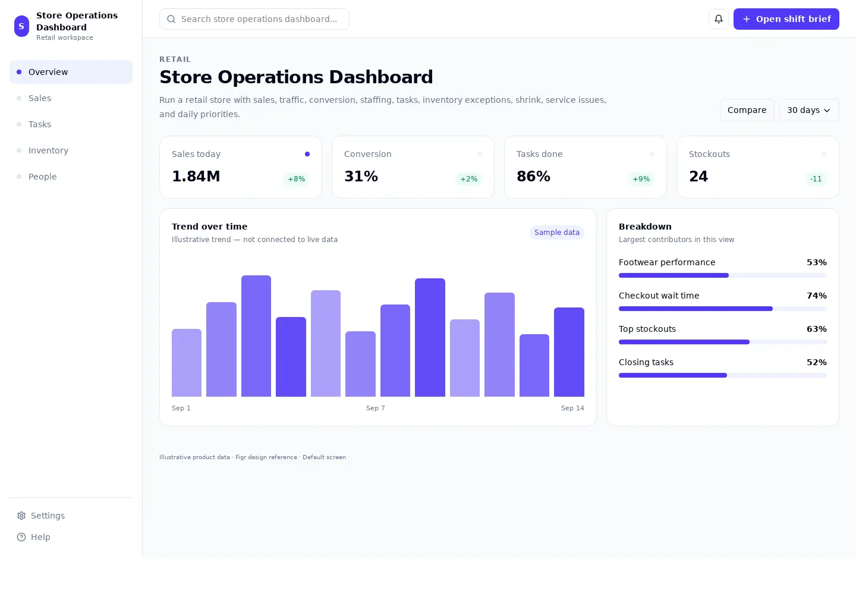Click the Top stockouts progress bar

point(723,342)
